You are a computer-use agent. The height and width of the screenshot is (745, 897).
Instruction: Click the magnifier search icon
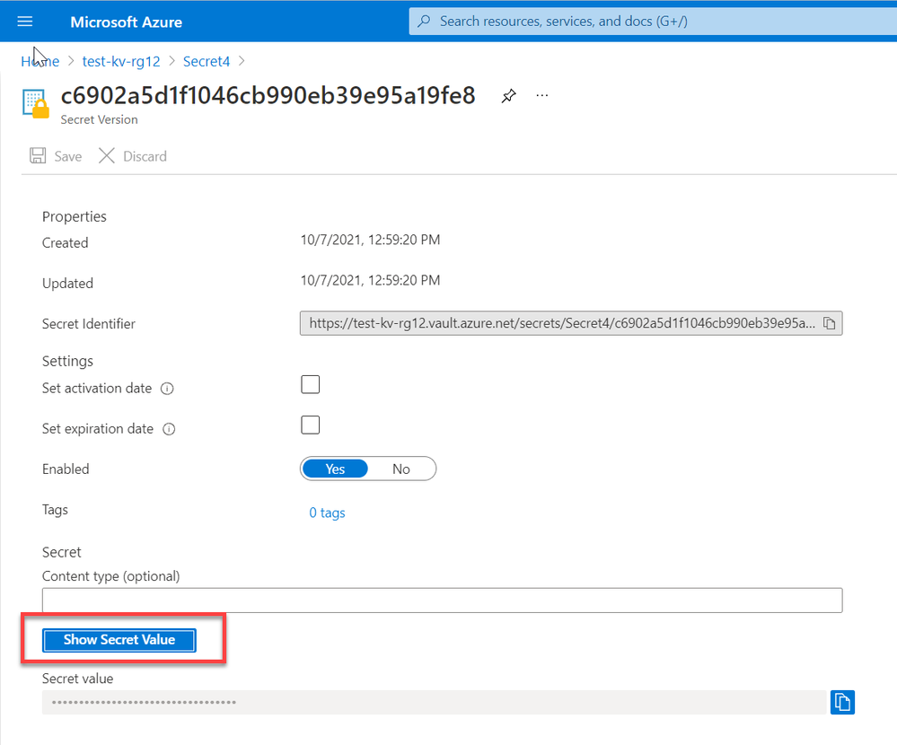point(424,22)
